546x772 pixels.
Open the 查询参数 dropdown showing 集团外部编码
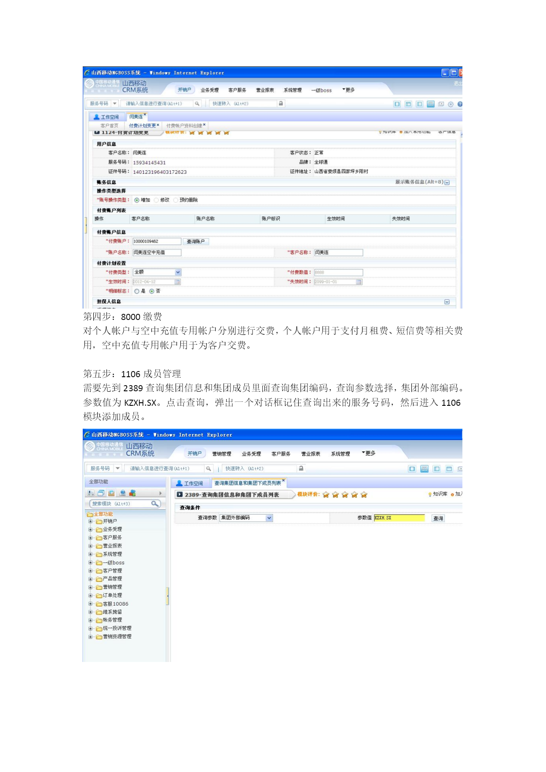[246, 518]
